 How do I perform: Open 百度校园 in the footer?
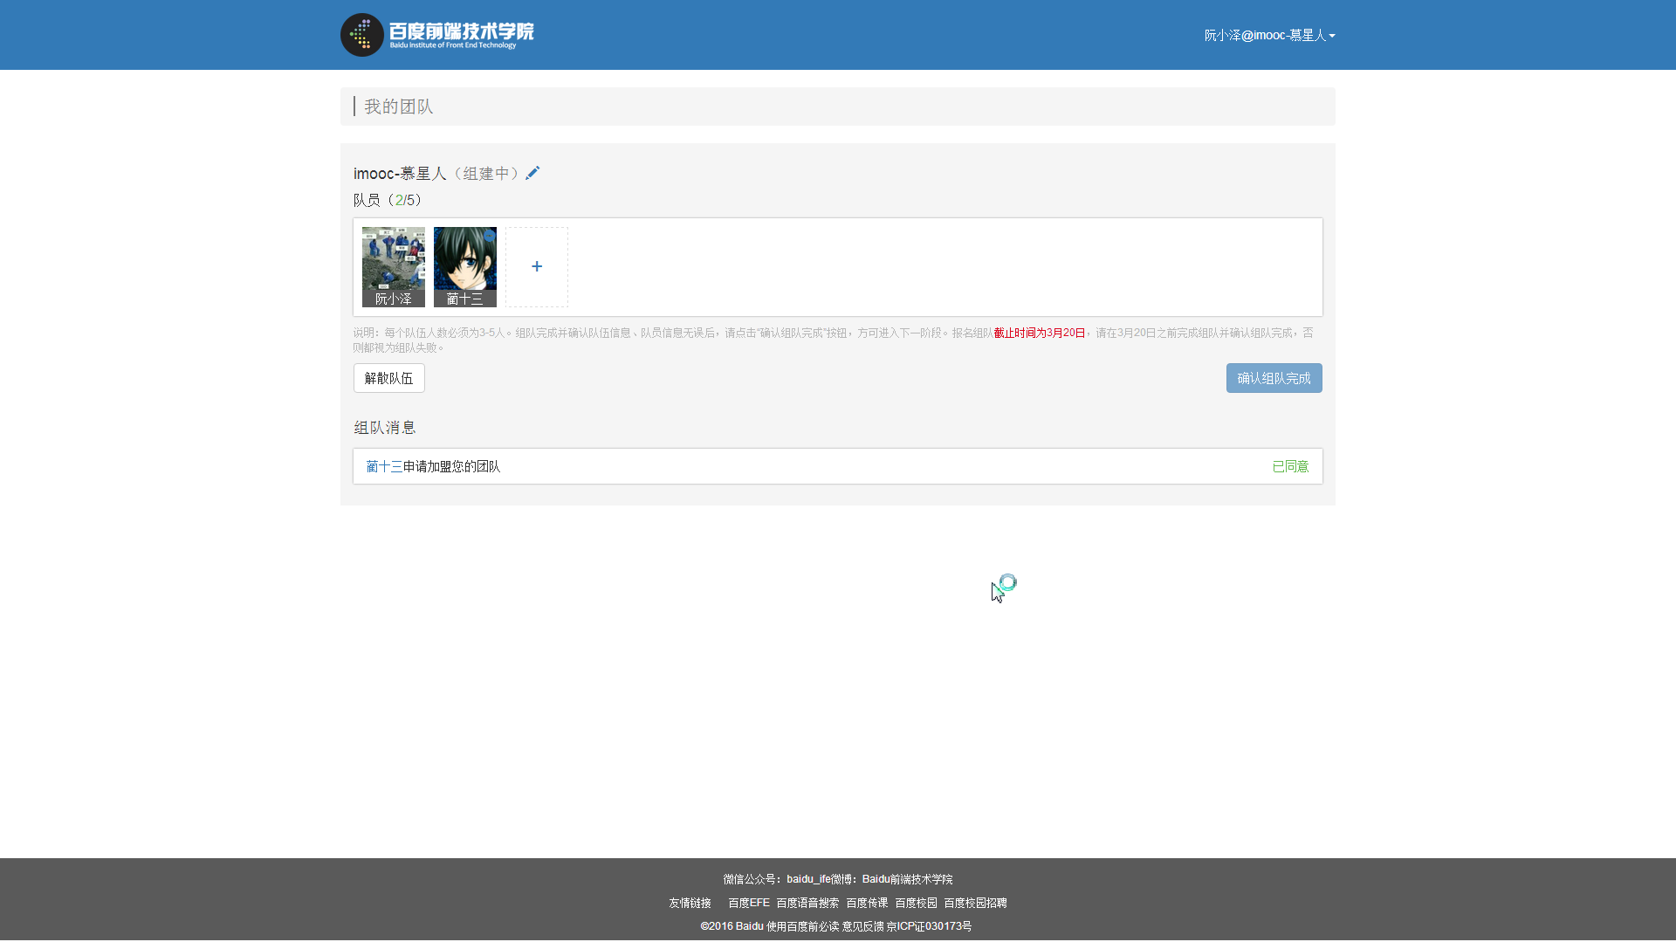[916, 903]
